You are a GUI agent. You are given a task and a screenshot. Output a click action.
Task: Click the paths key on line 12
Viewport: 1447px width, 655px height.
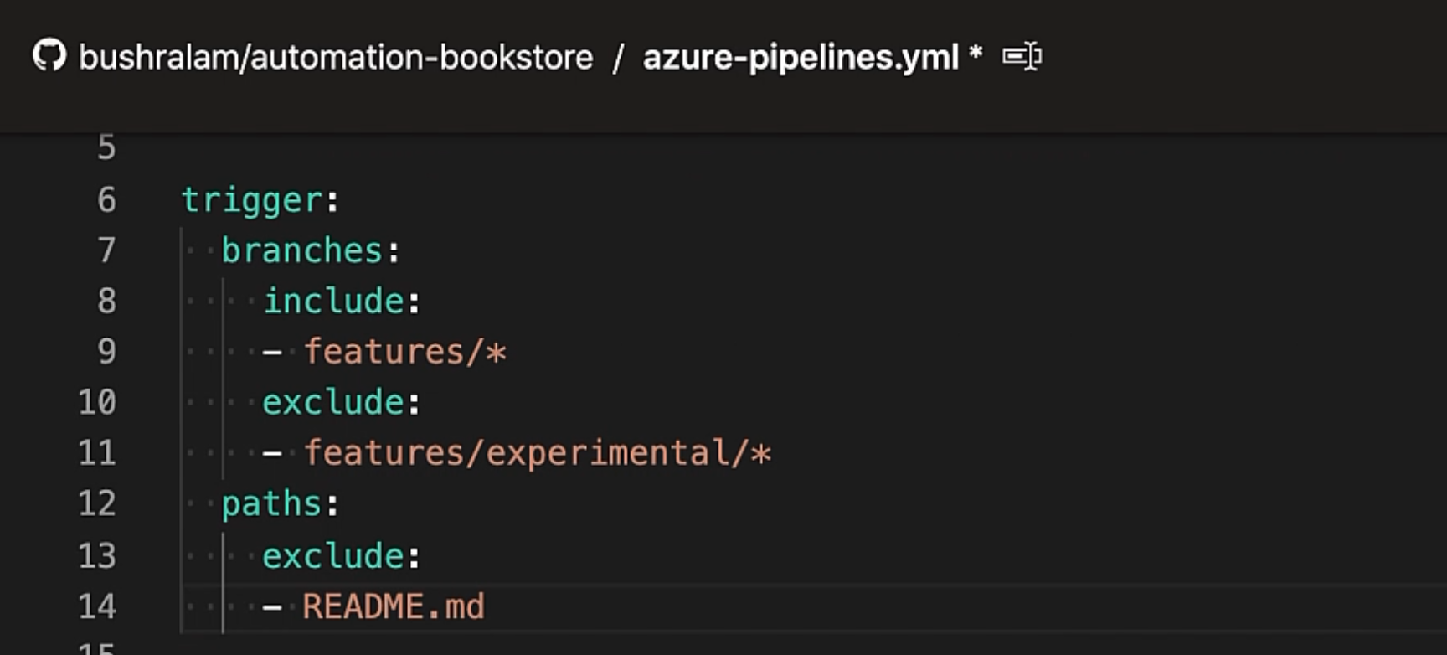click(x=271, y=504)
